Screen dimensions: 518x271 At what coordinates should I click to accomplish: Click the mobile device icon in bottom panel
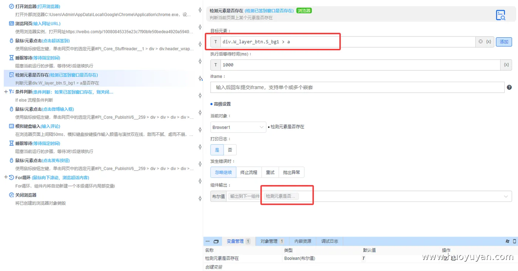[514, 241]
